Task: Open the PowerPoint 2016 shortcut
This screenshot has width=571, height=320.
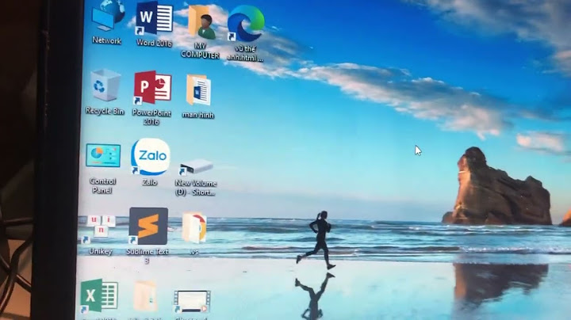Action: (x=152, y=88)
